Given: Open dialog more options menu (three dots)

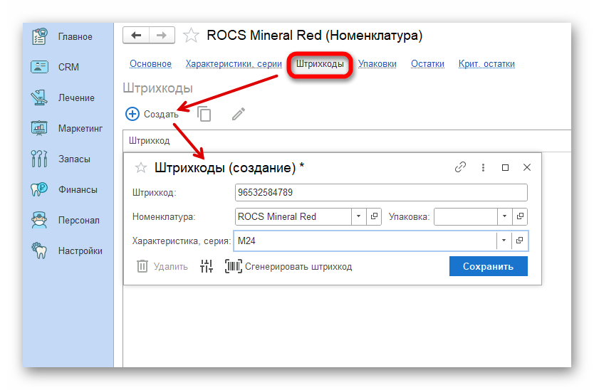Looking at the screenshot, I should pyautogui.click(x=483, y=167).
